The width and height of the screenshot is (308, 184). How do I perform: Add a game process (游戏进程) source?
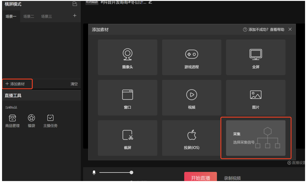tap(192, 57)
